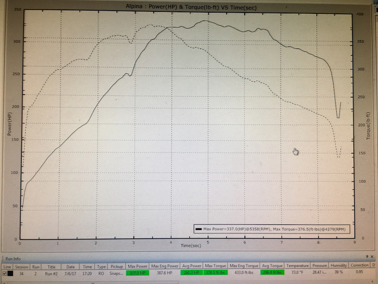378x284 pixels.
Task: Select the Run #2 title cell
Action: tap(51, 274)
